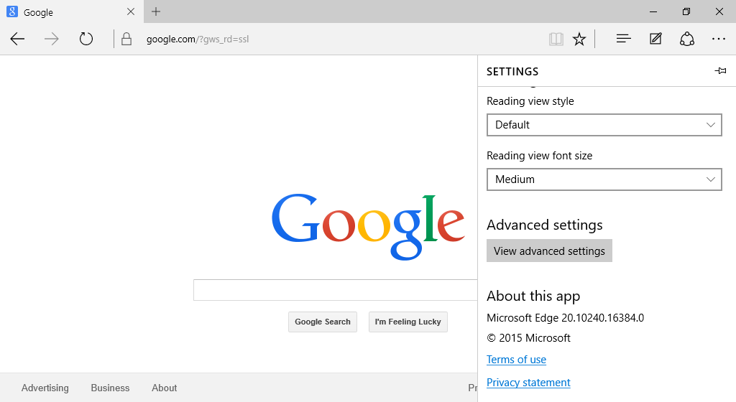Open the Advertising footer link
Viewport: 736px width, 402px height.
45,388
